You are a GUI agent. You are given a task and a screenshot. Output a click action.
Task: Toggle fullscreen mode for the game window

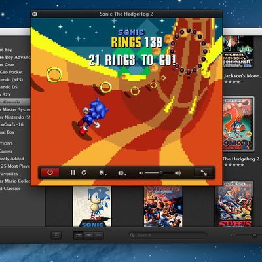click(x=204, y=172)
